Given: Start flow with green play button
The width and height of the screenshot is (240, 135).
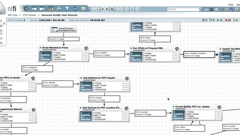Looking at the screenshot, I should pyautogui.click(x=103, y=9).
